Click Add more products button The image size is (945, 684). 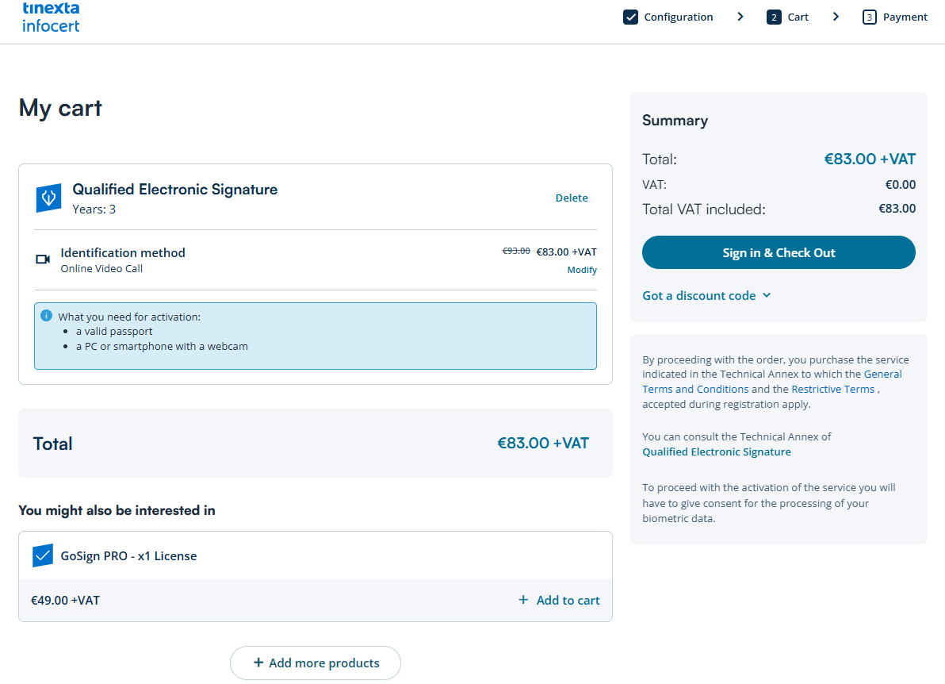coord(316,663)
